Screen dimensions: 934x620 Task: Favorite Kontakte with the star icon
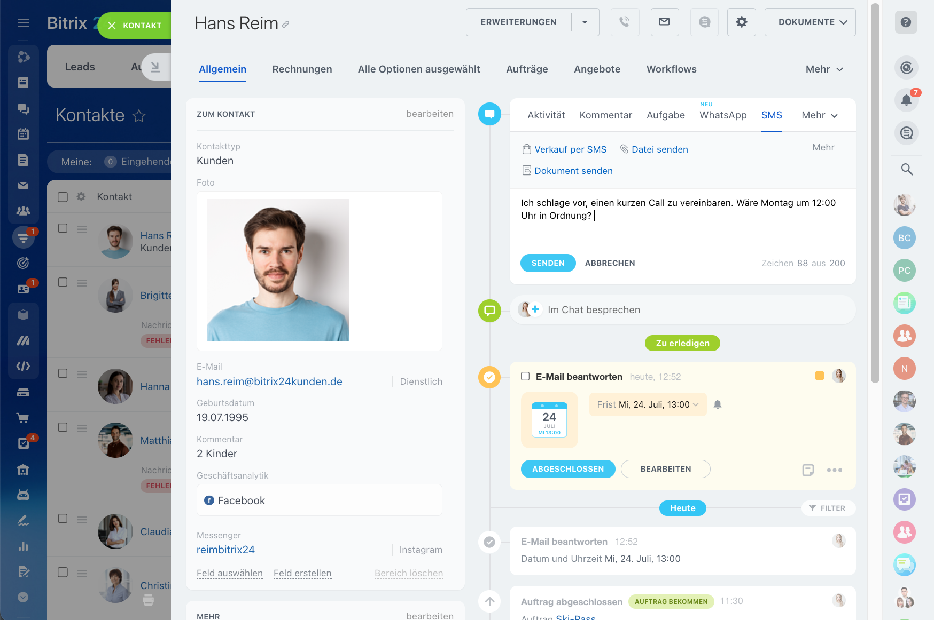click(139, 116)
